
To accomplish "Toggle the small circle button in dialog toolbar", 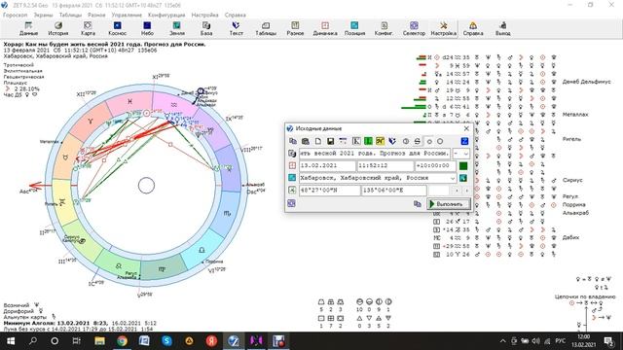I will pos(429,141).
